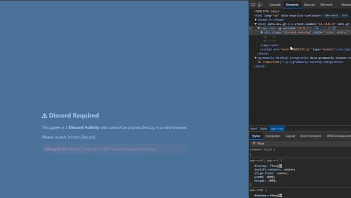Open the Event Listeners pane tab

(x=311, y=136)
